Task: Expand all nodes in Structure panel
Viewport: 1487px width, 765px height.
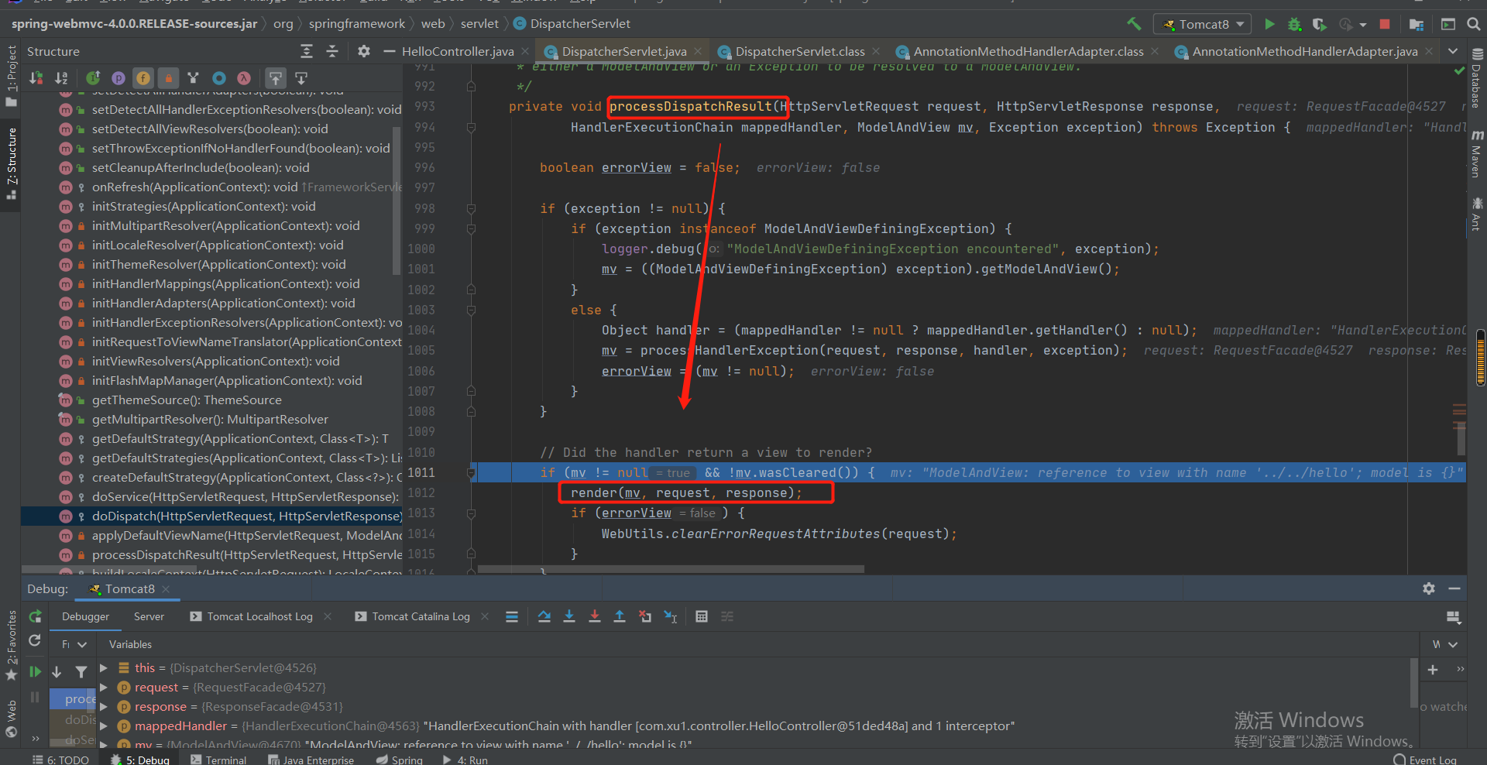Action: click(x=307, y=51)
